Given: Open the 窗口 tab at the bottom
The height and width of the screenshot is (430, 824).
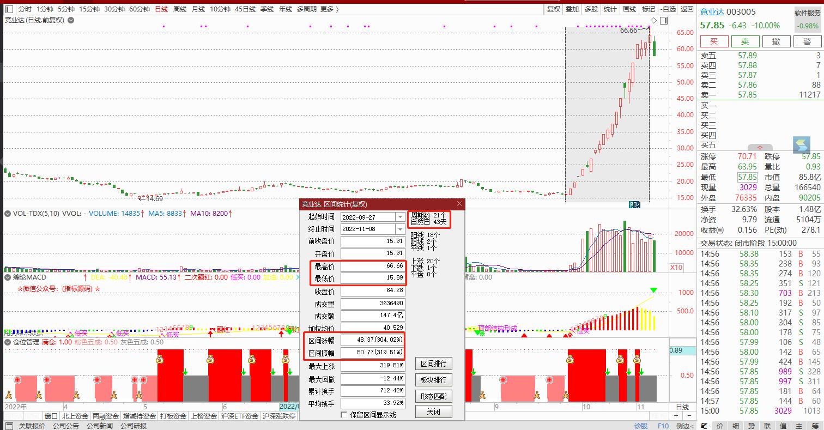Looking at the screenshot, I should pos(51,416).
